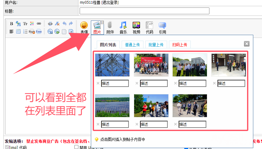Switch to the 批量上传 tab
Viewport: 262px width, 149px height.
pos(156,45)
